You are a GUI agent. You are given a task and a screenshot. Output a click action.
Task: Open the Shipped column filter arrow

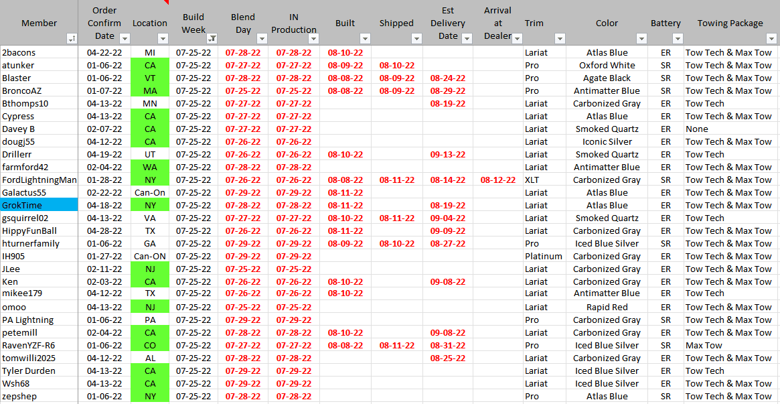tap(416, 39)
